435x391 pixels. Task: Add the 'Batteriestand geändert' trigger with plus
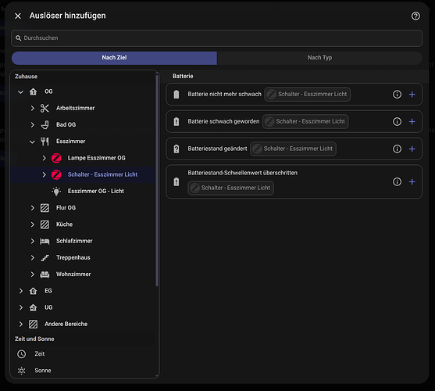click(x=412, y=149)
